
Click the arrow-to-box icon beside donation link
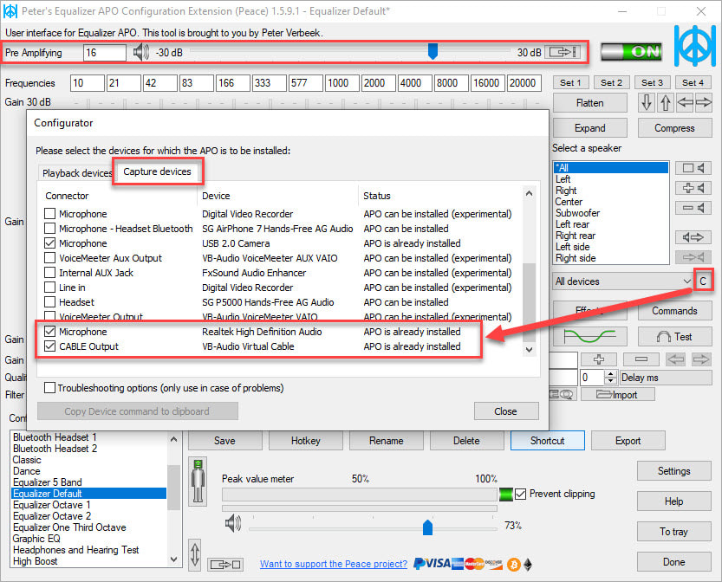pyautogui.click(x=225, y=564)
